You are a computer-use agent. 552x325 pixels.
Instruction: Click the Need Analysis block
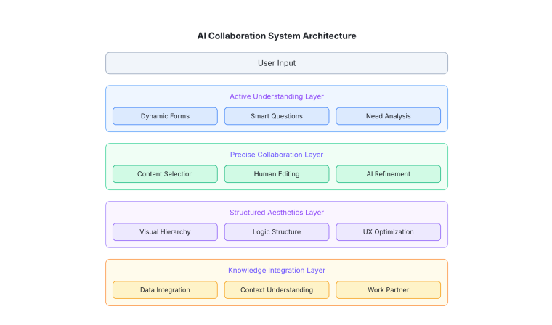(388, 116)
